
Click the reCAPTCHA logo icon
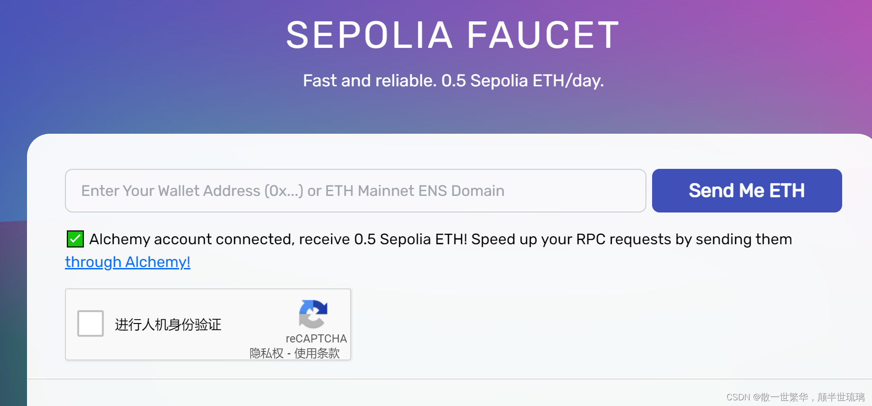313,314
